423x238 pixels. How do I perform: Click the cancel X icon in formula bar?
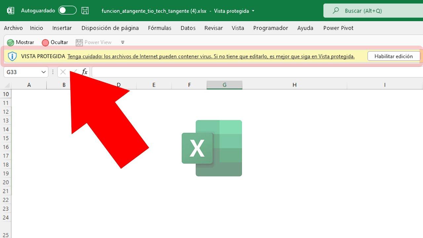63,72
